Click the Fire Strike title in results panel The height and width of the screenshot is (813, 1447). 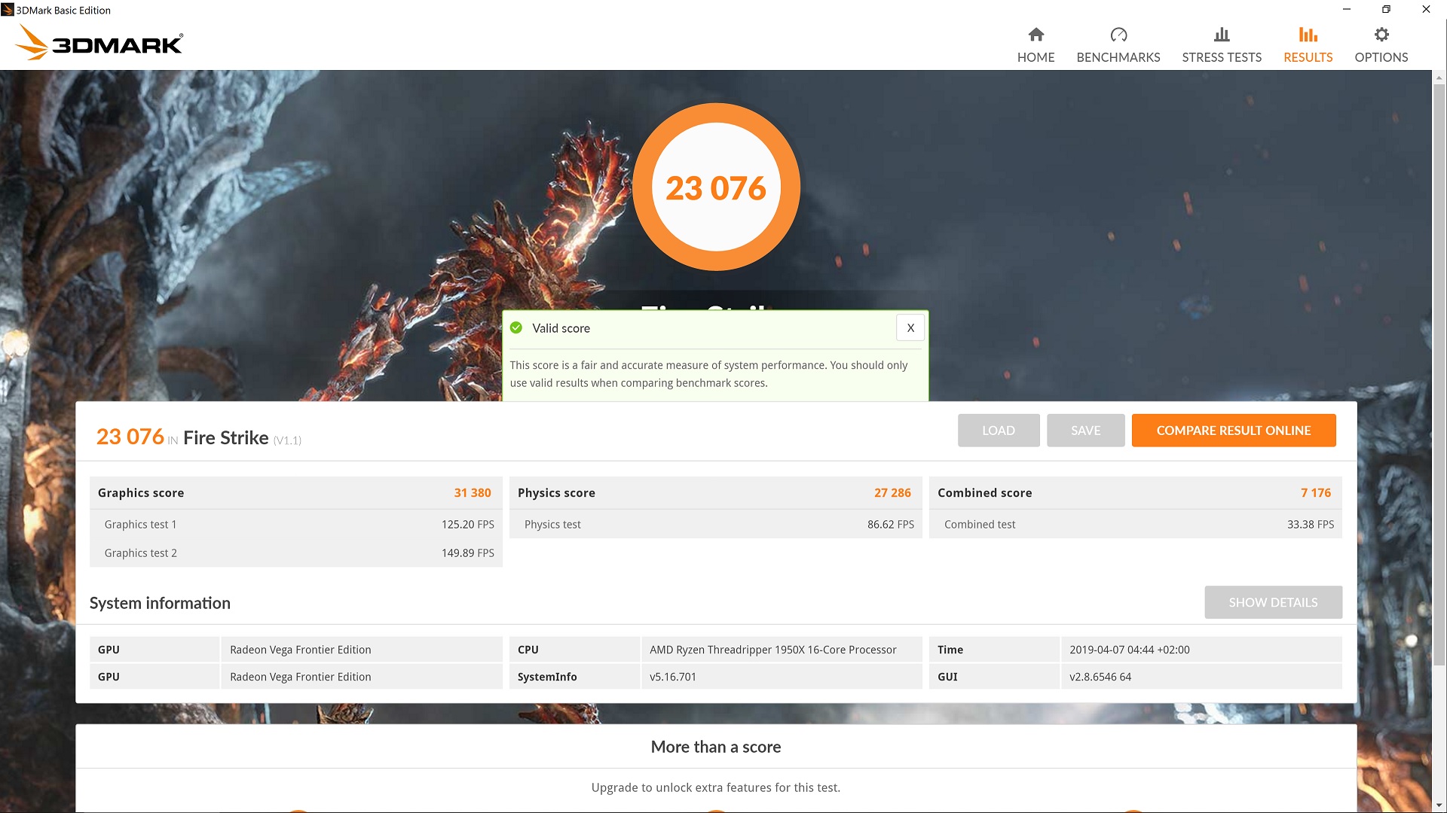coord(225,437)
